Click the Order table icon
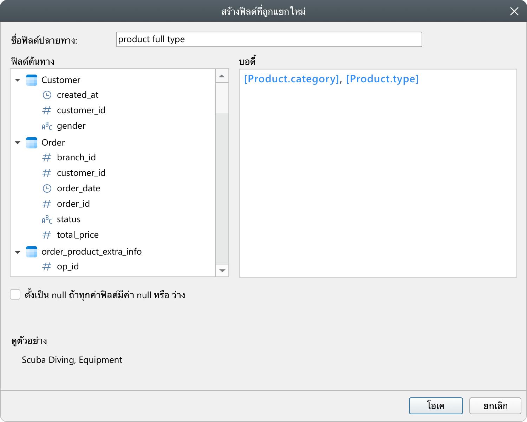Viewport: 527px width, 422px height. click(x=32, y=143)
